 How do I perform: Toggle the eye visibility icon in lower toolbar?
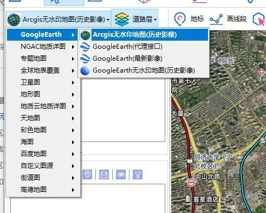coord(121,175)
